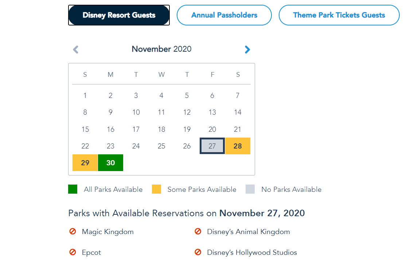The width and height of the screenshot is (403, 269).
Task: Choose November 29 on the calendar
Action: [x=85, y=163]
